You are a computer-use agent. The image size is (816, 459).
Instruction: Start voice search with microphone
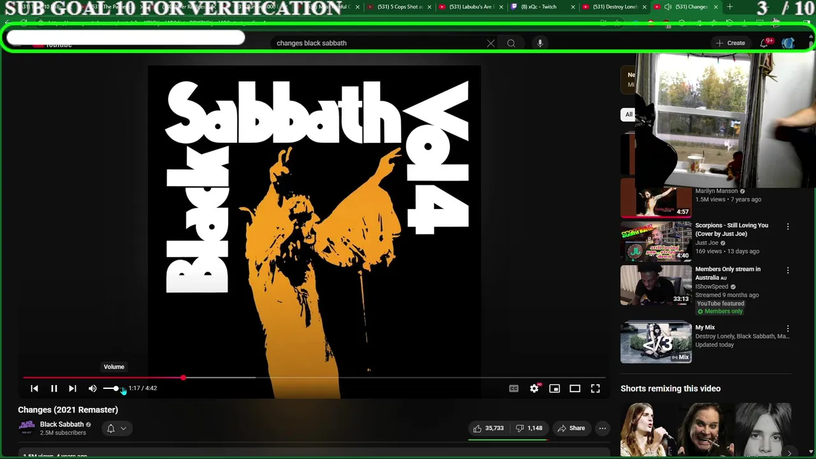click(540, 43)
